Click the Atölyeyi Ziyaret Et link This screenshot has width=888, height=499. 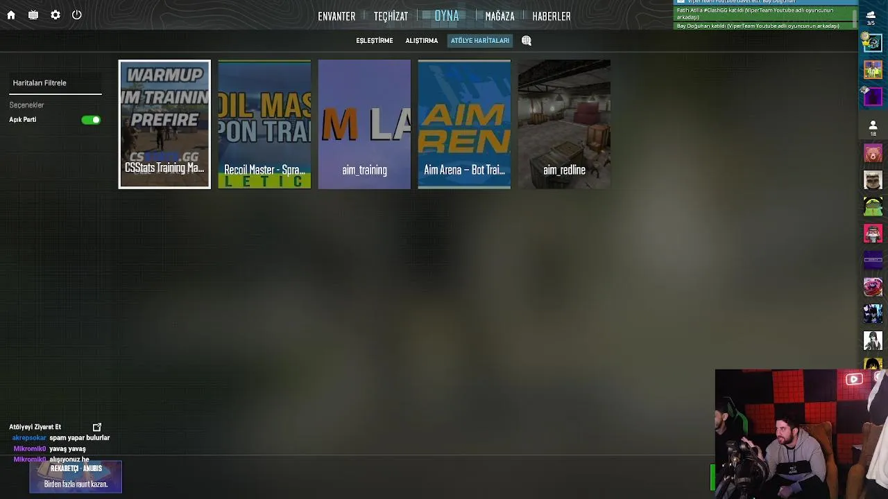pos(35,428)
